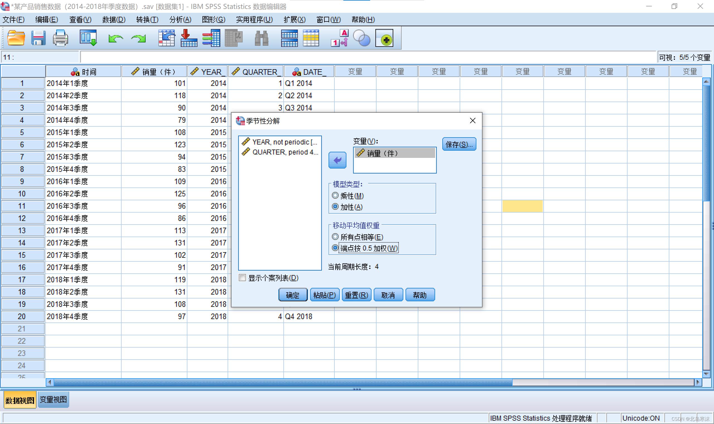Click the Print icon in toolbar
714x424 pixels.
60,38
